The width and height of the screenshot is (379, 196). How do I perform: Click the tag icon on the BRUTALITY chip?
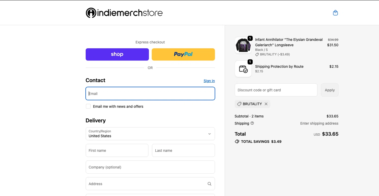tap(239, 104)
